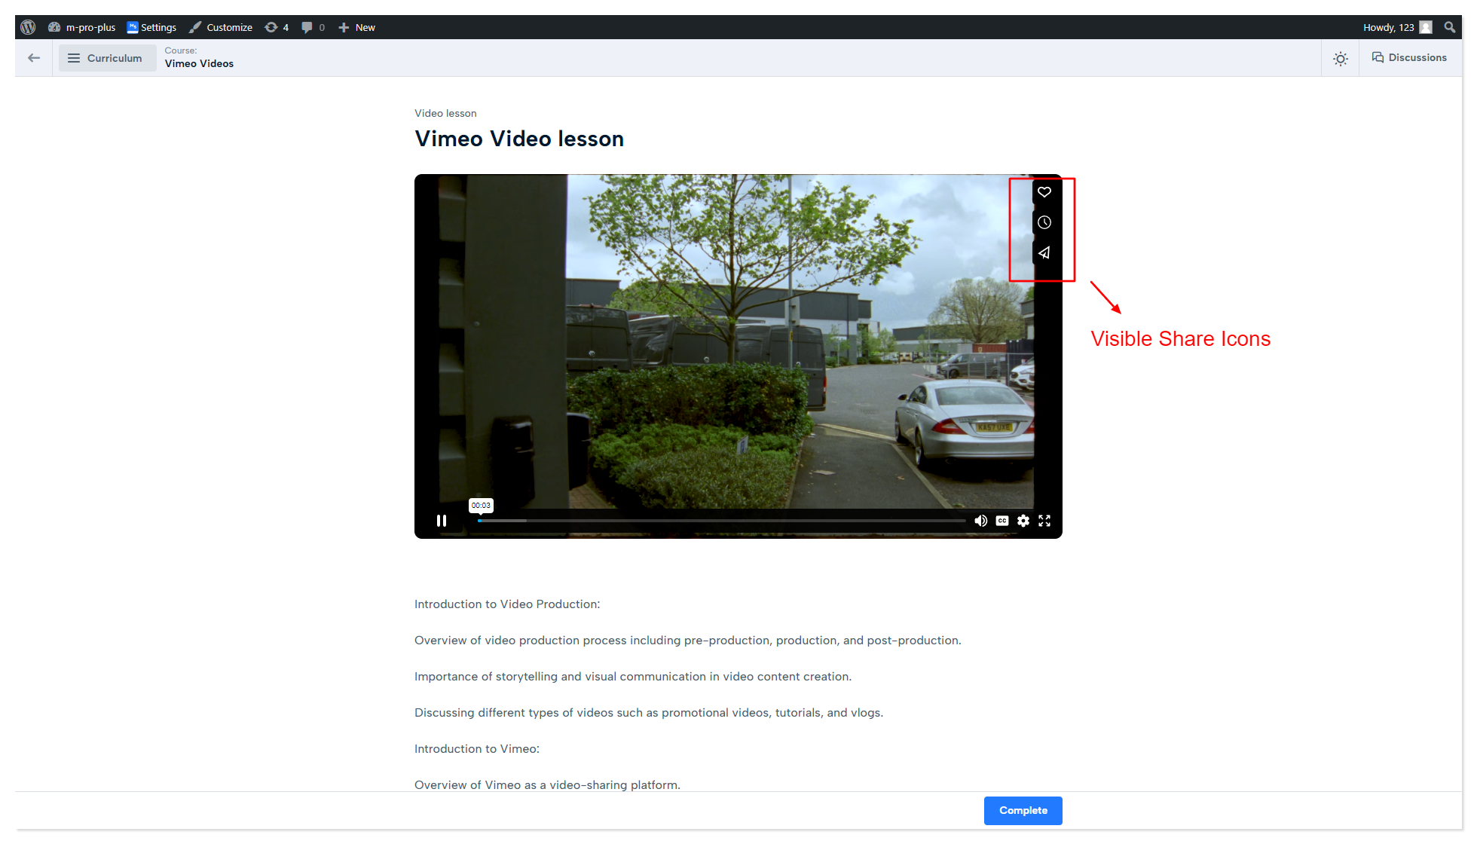Click the 00:03 timestamp tooltip
This screenshot has height=844, width=1477.
481,506
